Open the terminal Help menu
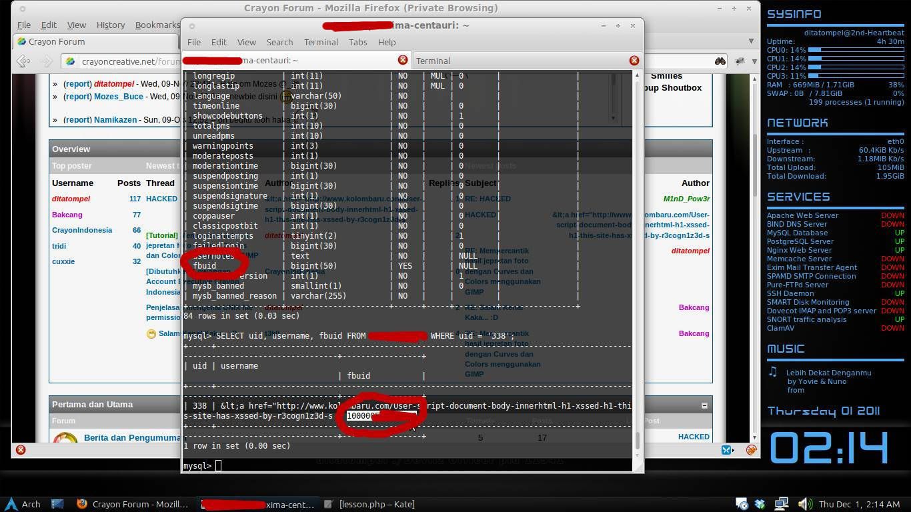 (x=387, y=41)
